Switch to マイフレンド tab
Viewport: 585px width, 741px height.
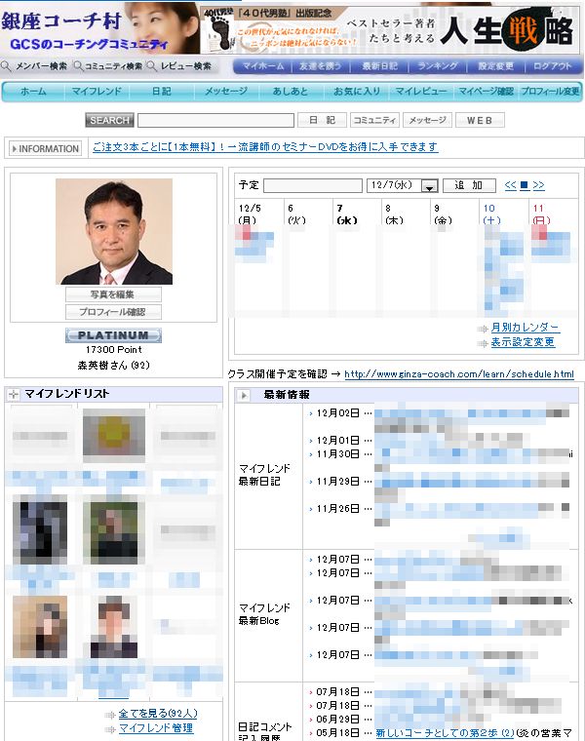click(97, 92)
